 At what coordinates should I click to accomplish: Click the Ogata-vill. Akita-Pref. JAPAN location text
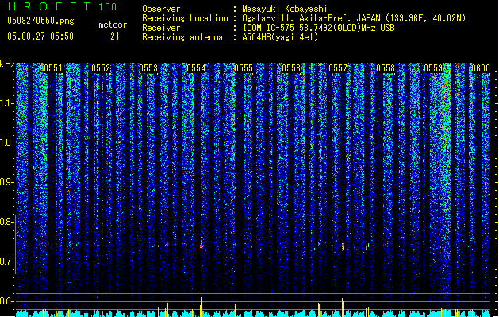click(354, 18)
